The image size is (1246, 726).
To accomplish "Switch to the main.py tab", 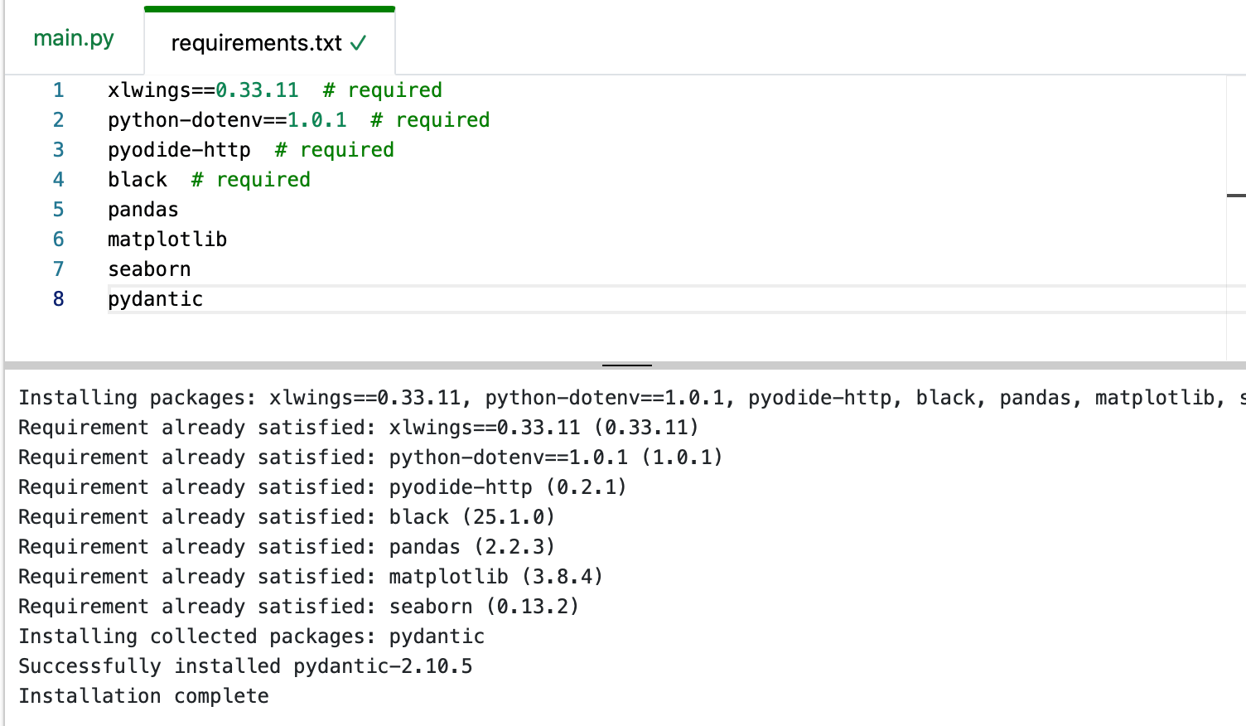I will tap(73, 39).
